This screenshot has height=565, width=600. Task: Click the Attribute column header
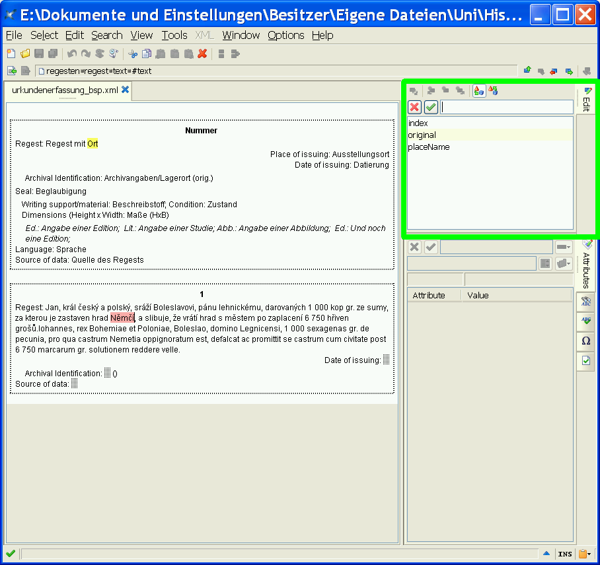click(x=434, y=295)
